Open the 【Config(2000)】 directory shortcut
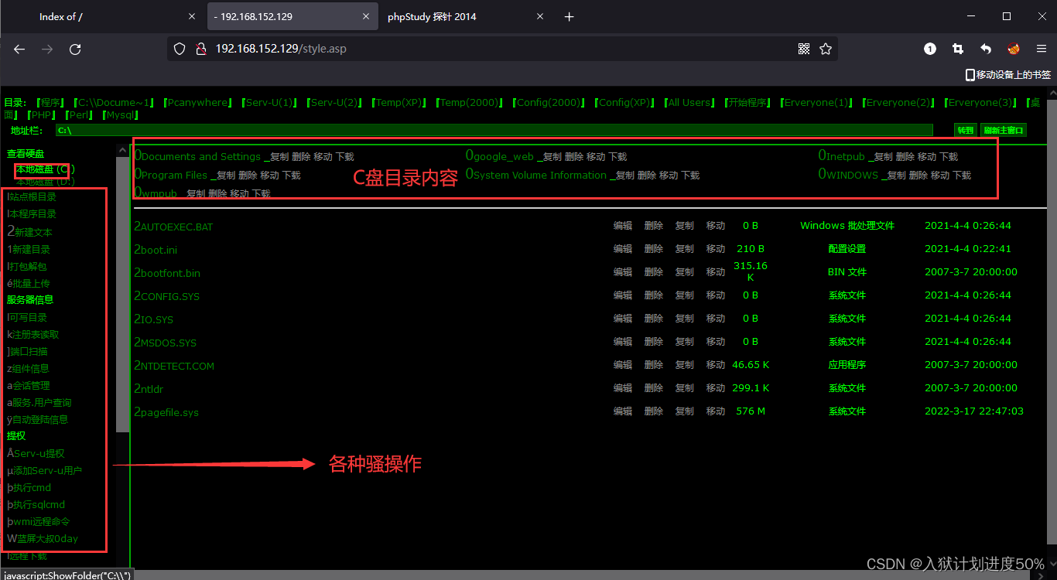 pyautogui.click(x=549, y=103)
